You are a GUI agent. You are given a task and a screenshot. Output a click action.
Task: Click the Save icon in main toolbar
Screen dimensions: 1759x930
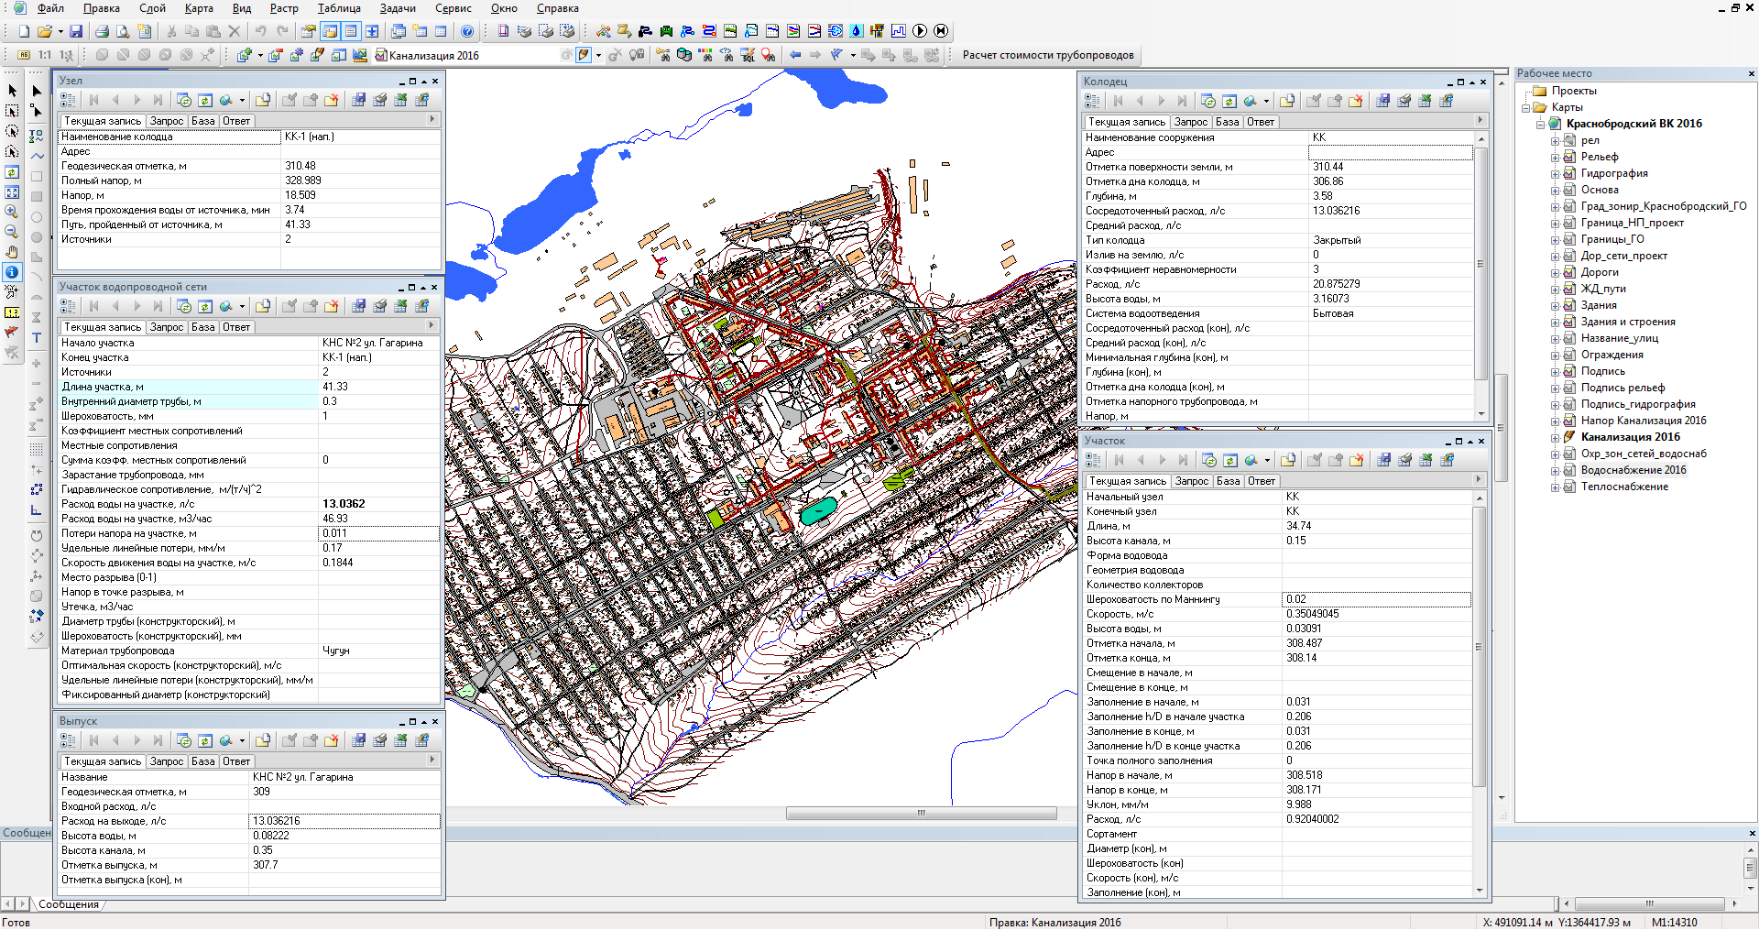click(x=76, y=31)
